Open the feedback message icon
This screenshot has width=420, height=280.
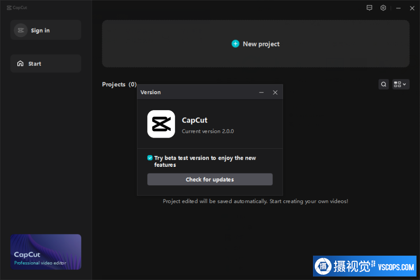pyautogui.click(x=369, y=8)
